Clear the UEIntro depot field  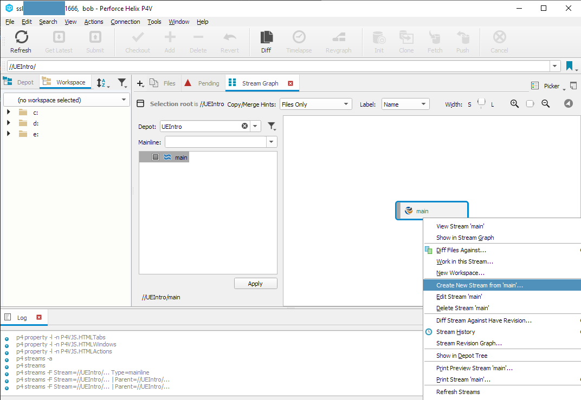[x=244, y=126]
